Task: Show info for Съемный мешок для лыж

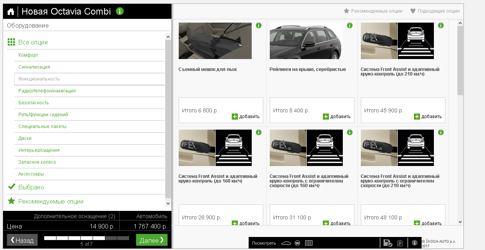Action: click(259, 25)
